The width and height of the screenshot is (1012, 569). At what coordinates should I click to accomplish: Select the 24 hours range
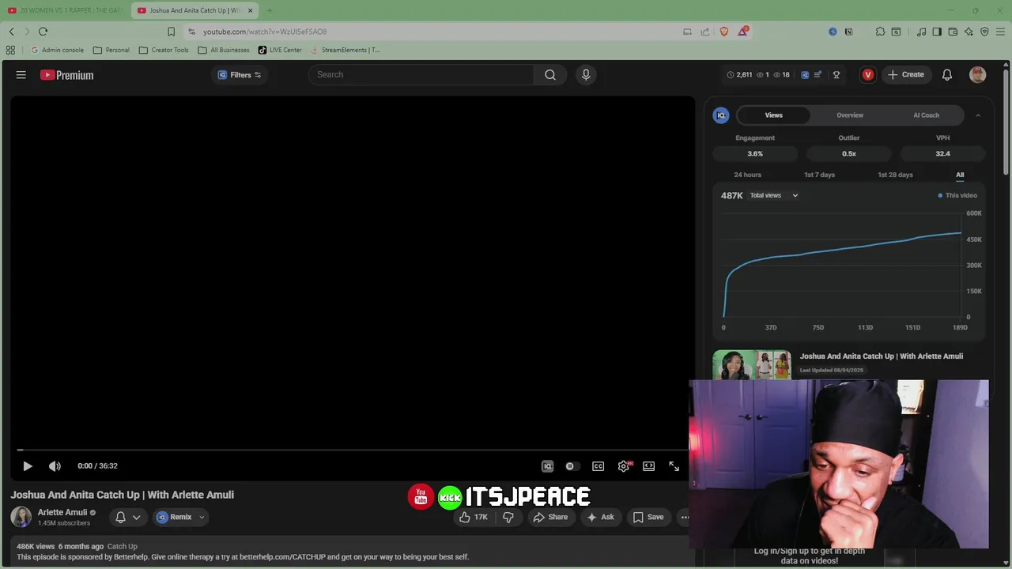coord(747,175)
